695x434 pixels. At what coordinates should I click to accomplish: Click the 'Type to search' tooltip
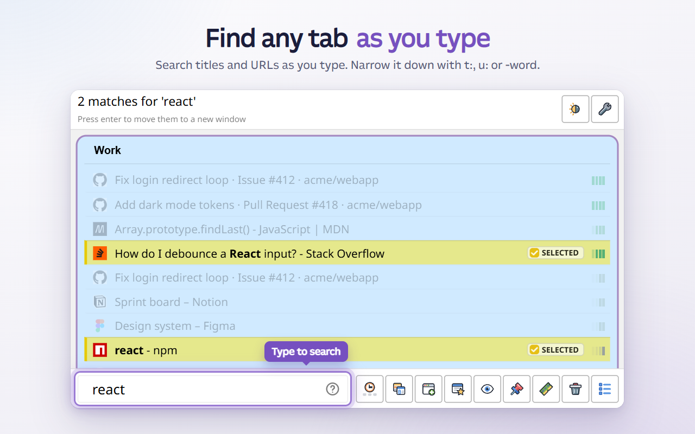306,352
